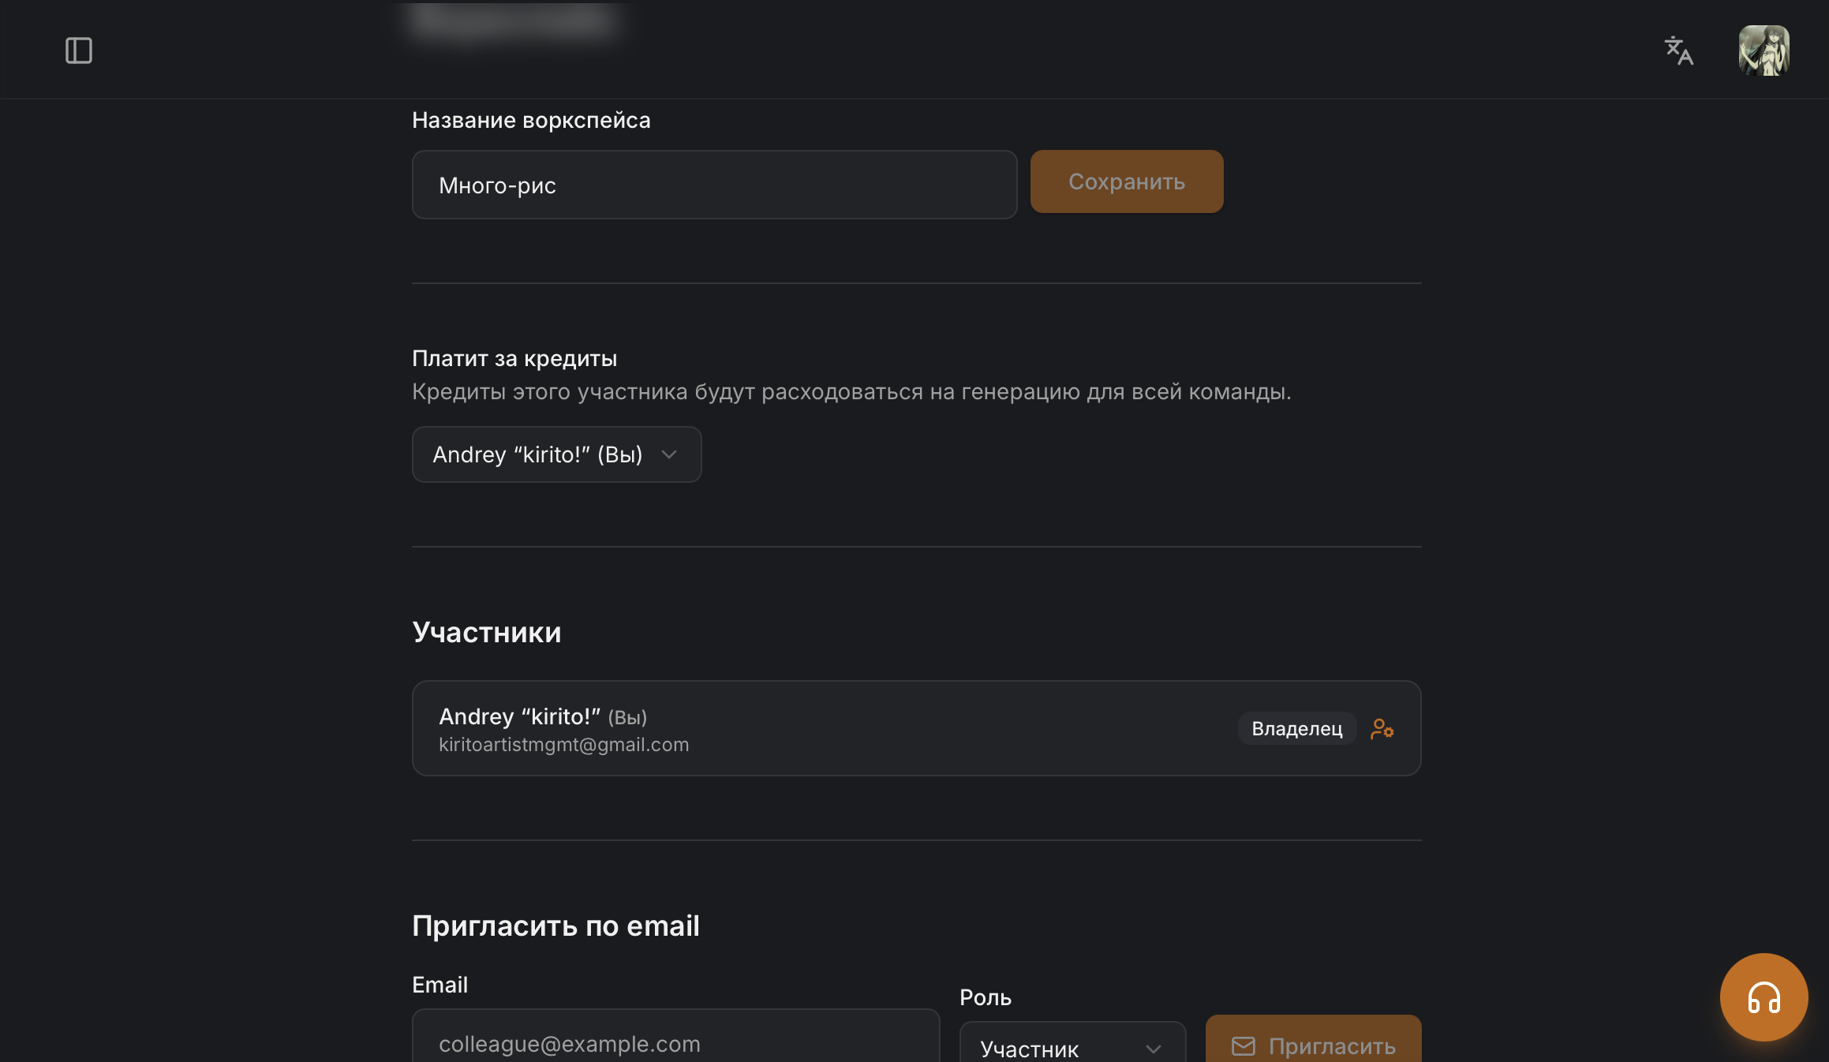The height and width of the screenshot is (1062, 1829).
Task: Open the user profile avatar
Action: [x=1764, y=50]
